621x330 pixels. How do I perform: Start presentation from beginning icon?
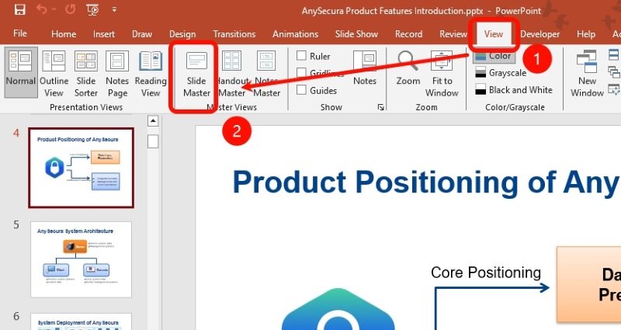(92, 9)
